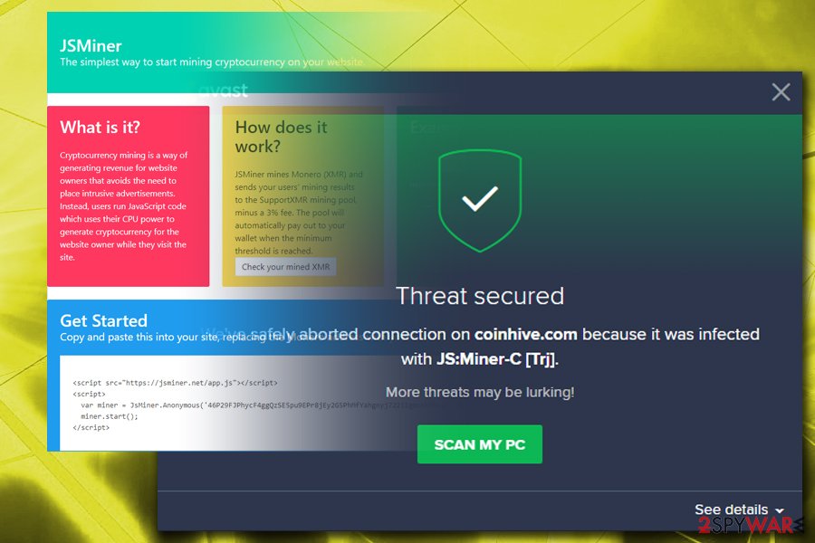Click the coinhive.com domain text
This screenshot has width=815, height=543.
coord(525,334)
